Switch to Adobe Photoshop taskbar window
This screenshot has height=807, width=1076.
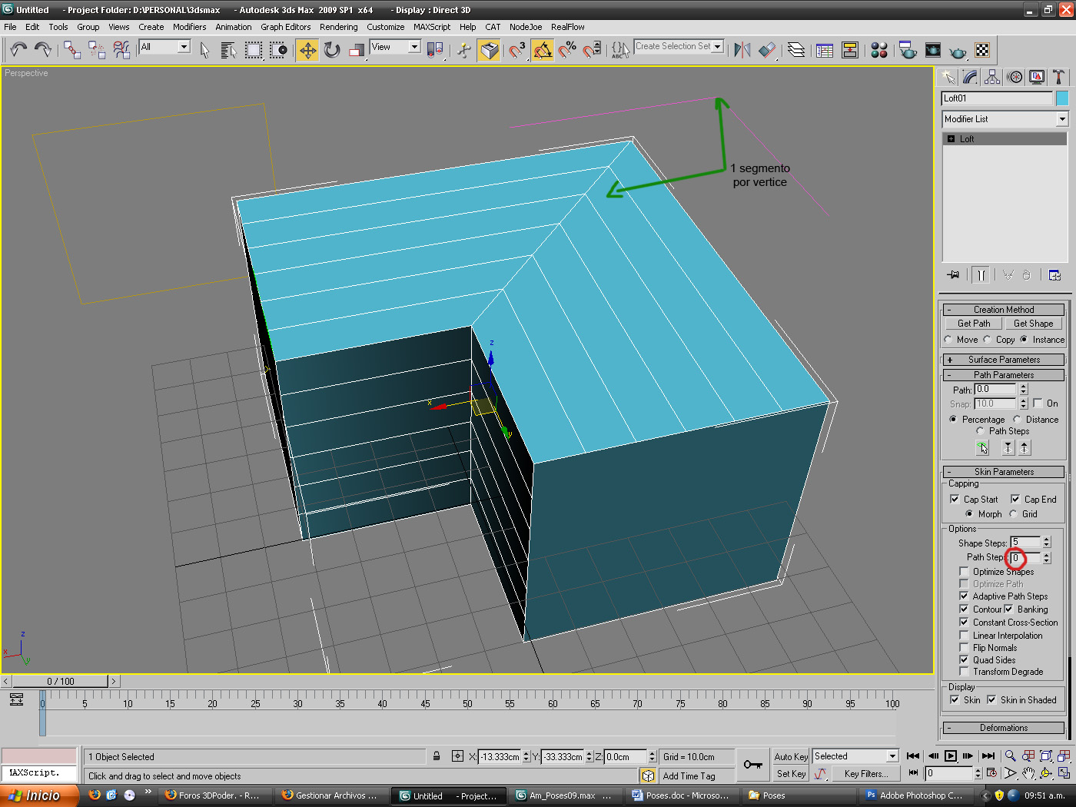coord(915,795)
